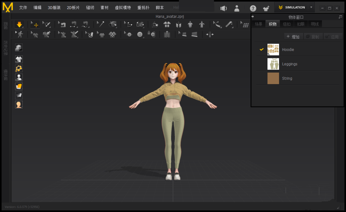Select the Edit Curvature 3D garment tool
The image size is (346, 212).
(x=34, y=34)
